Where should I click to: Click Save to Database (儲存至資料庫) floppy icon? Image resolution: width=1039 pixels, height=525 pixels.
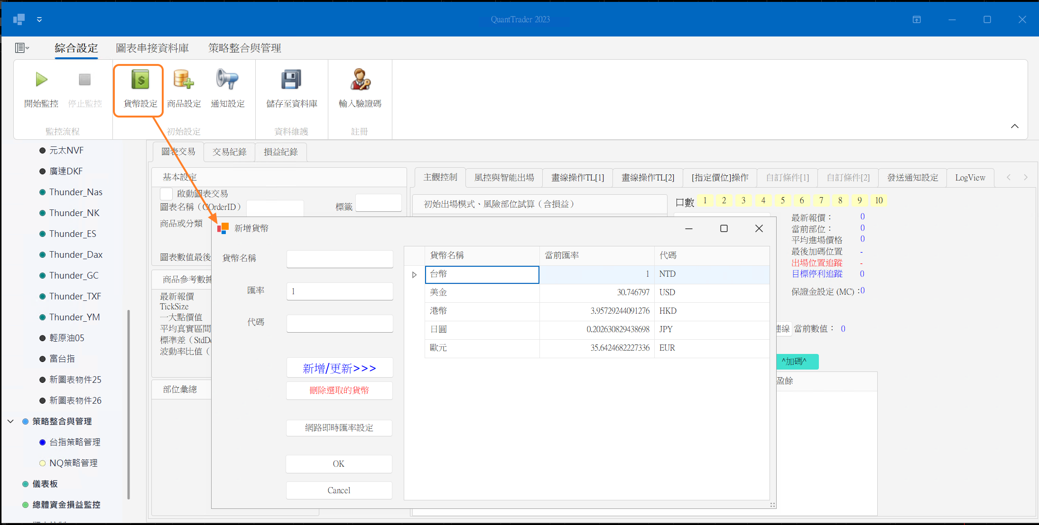click(x=291, y=80)
